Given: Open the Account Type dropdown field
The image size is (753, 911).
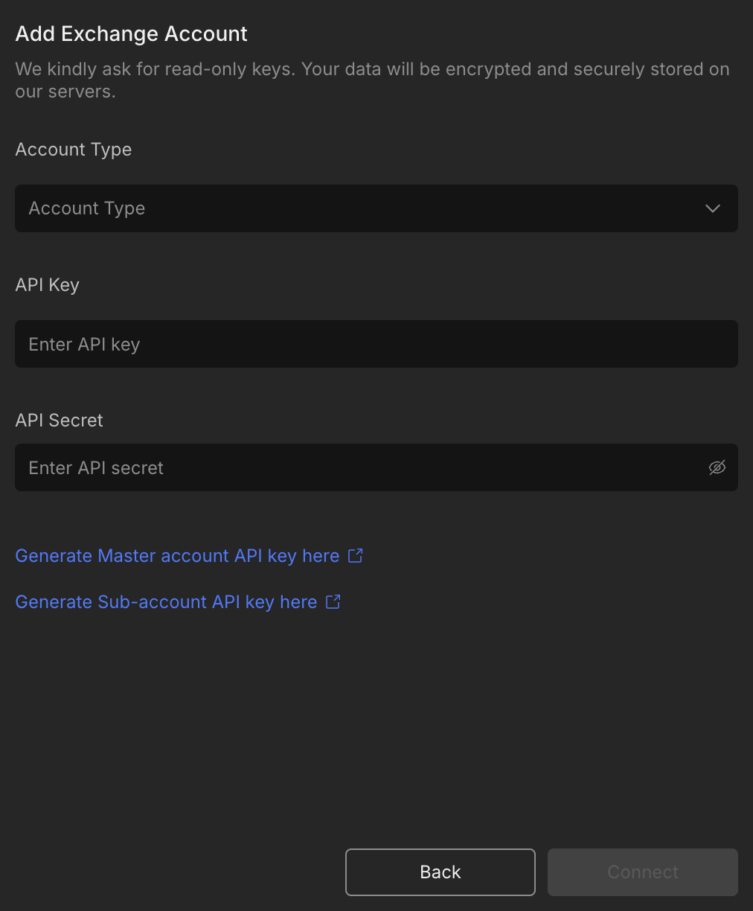Looking at the screenshot, I should pos(376,208).
